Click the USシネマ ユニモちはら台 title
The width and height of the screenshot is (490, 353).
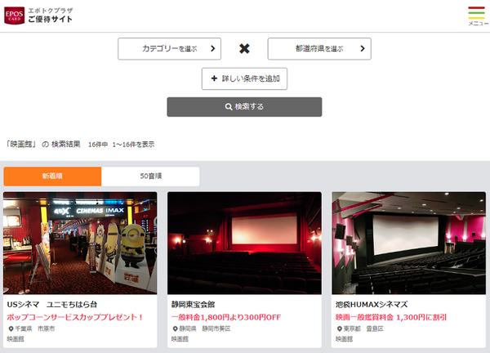(52, 305)
